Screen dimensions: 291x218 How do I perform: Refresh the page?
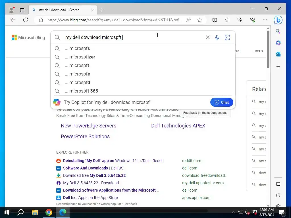(x=26, y=20)
